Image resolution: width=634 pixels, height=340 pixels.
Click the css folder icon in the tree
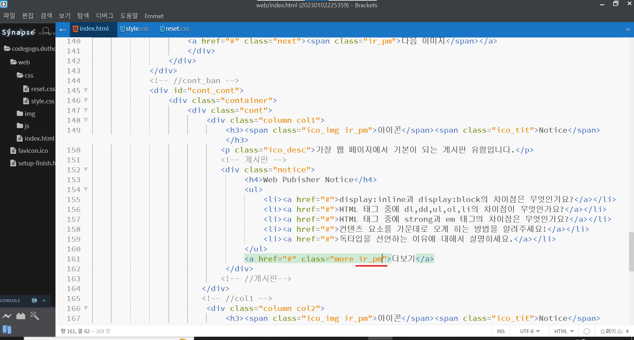[x=20, y=75]
